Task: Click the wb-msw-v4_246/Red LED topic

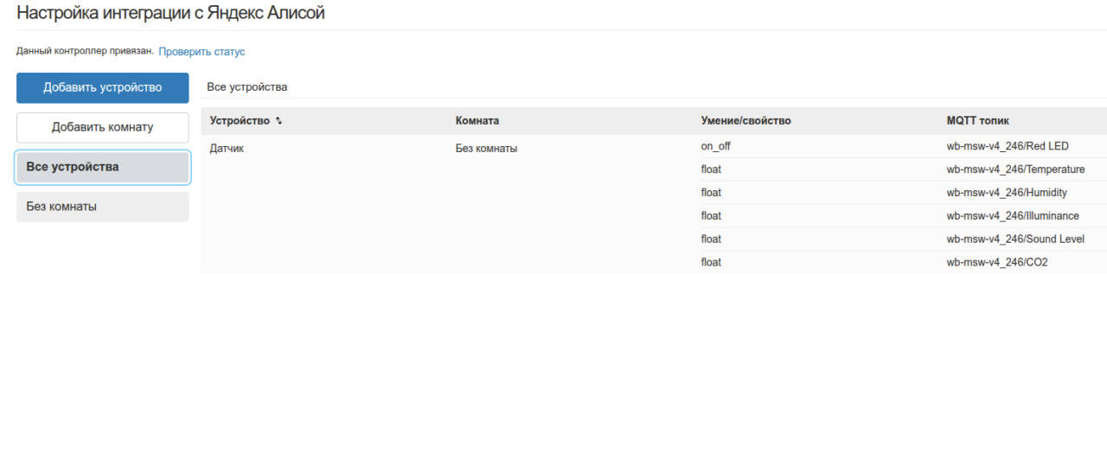Action: click(1008, 146)
